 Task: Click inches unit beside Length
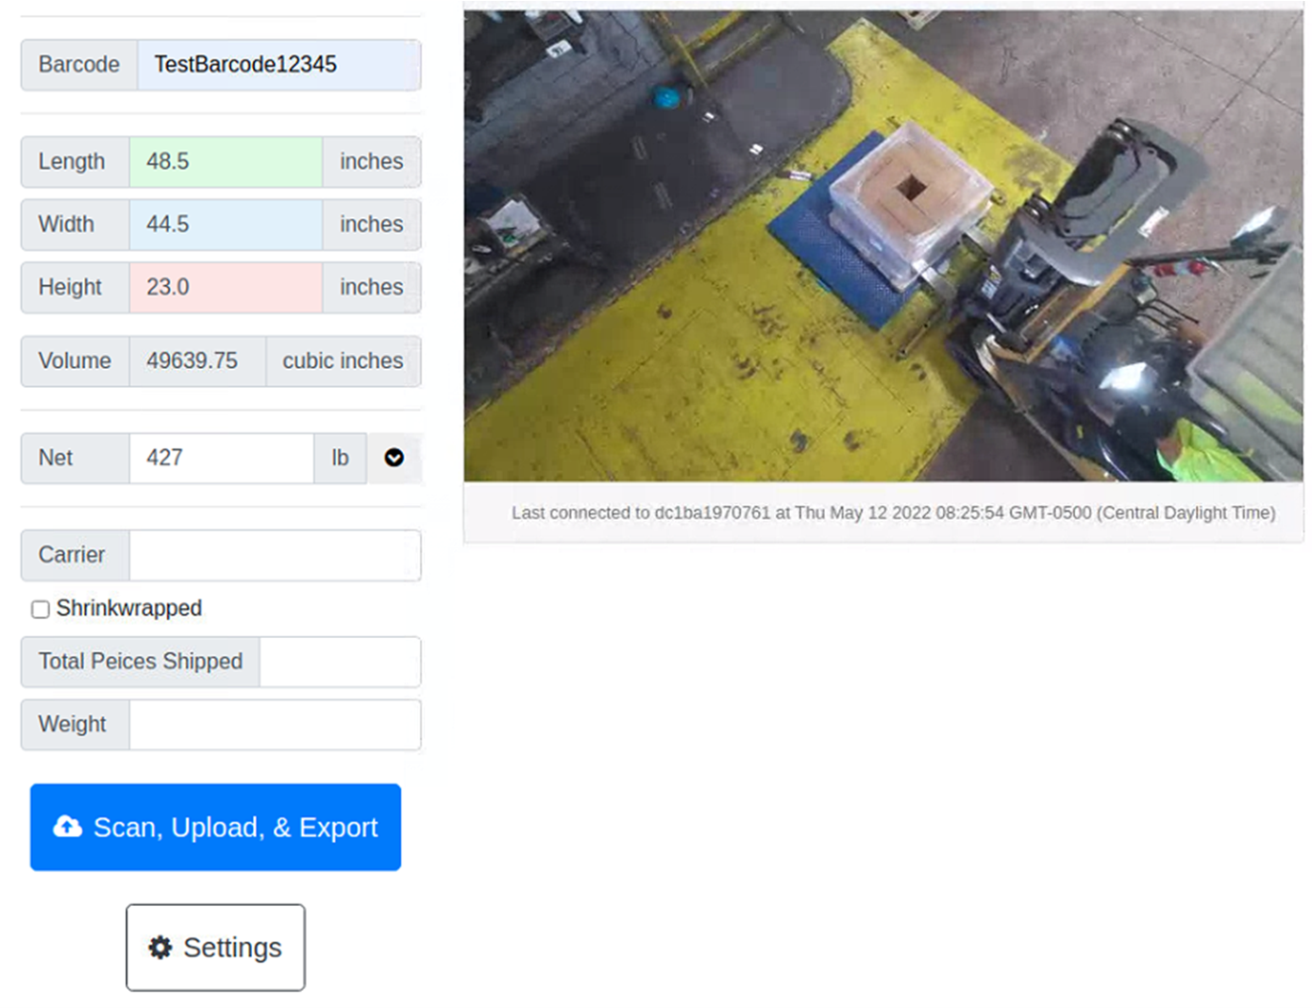pyautogui.click(x=372, y=162)
